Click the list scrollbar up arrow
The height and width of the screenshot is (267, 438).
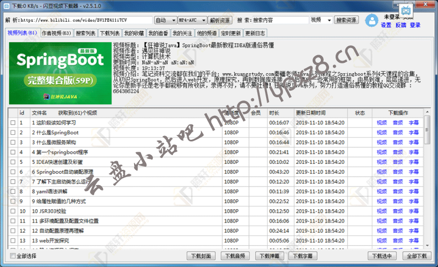point(427,112)
